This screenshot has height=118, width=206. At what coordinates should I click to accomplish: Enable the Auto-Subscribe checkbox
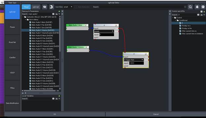click(x=76, y=7)
